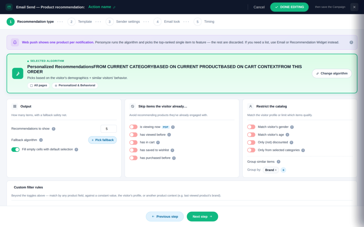The height and width of the screenshot is (227, 364).
Task: Enable Only (not) discounted toggle
Action: tap(251, 143)
